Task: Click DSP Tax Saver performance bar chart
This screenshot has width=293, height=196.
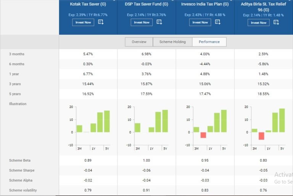Action: pyautogui.click(x=148, y=128)
